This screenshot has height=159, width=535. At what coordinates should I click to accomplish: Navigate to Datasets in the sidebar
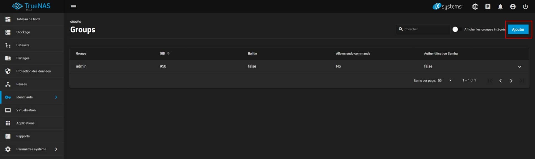[23, 45]
